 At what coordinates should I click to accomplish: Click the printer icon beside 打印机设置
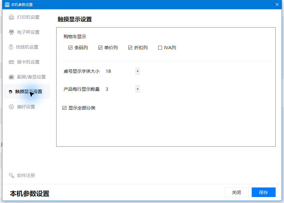[x=11, y=17]
